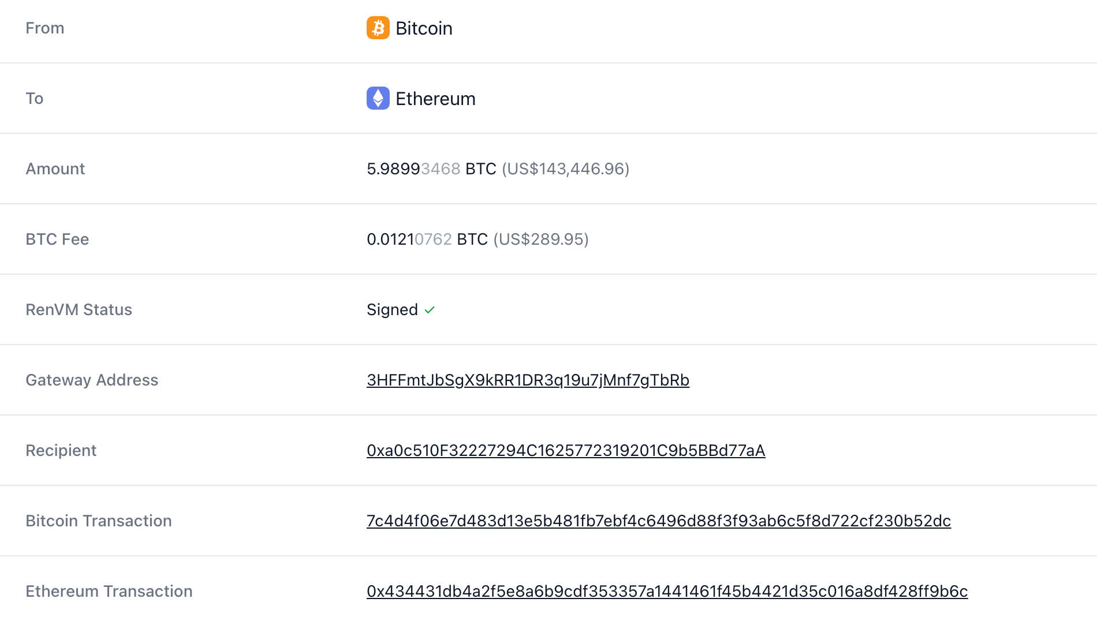
Task: Click the Bitcoin Transaction label
Action: pos(99,521)
